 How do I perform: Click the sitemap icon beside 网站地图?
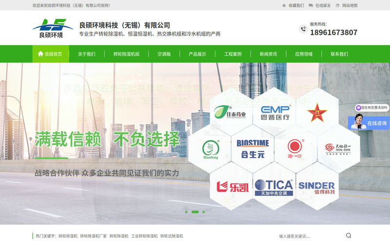(x=337, y=5)
